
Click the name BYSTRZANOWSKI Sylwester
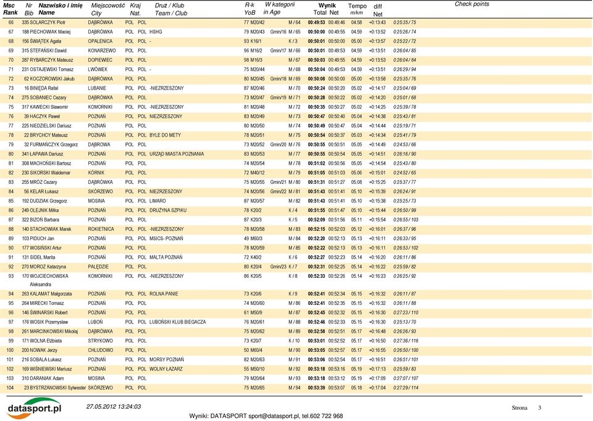tap(58, 388)
